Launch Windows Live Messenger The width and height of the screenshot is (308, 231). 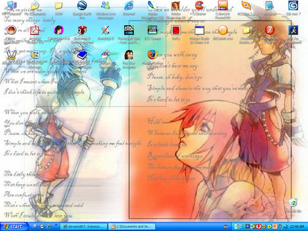pyautogui.click(x=105, y=9)
